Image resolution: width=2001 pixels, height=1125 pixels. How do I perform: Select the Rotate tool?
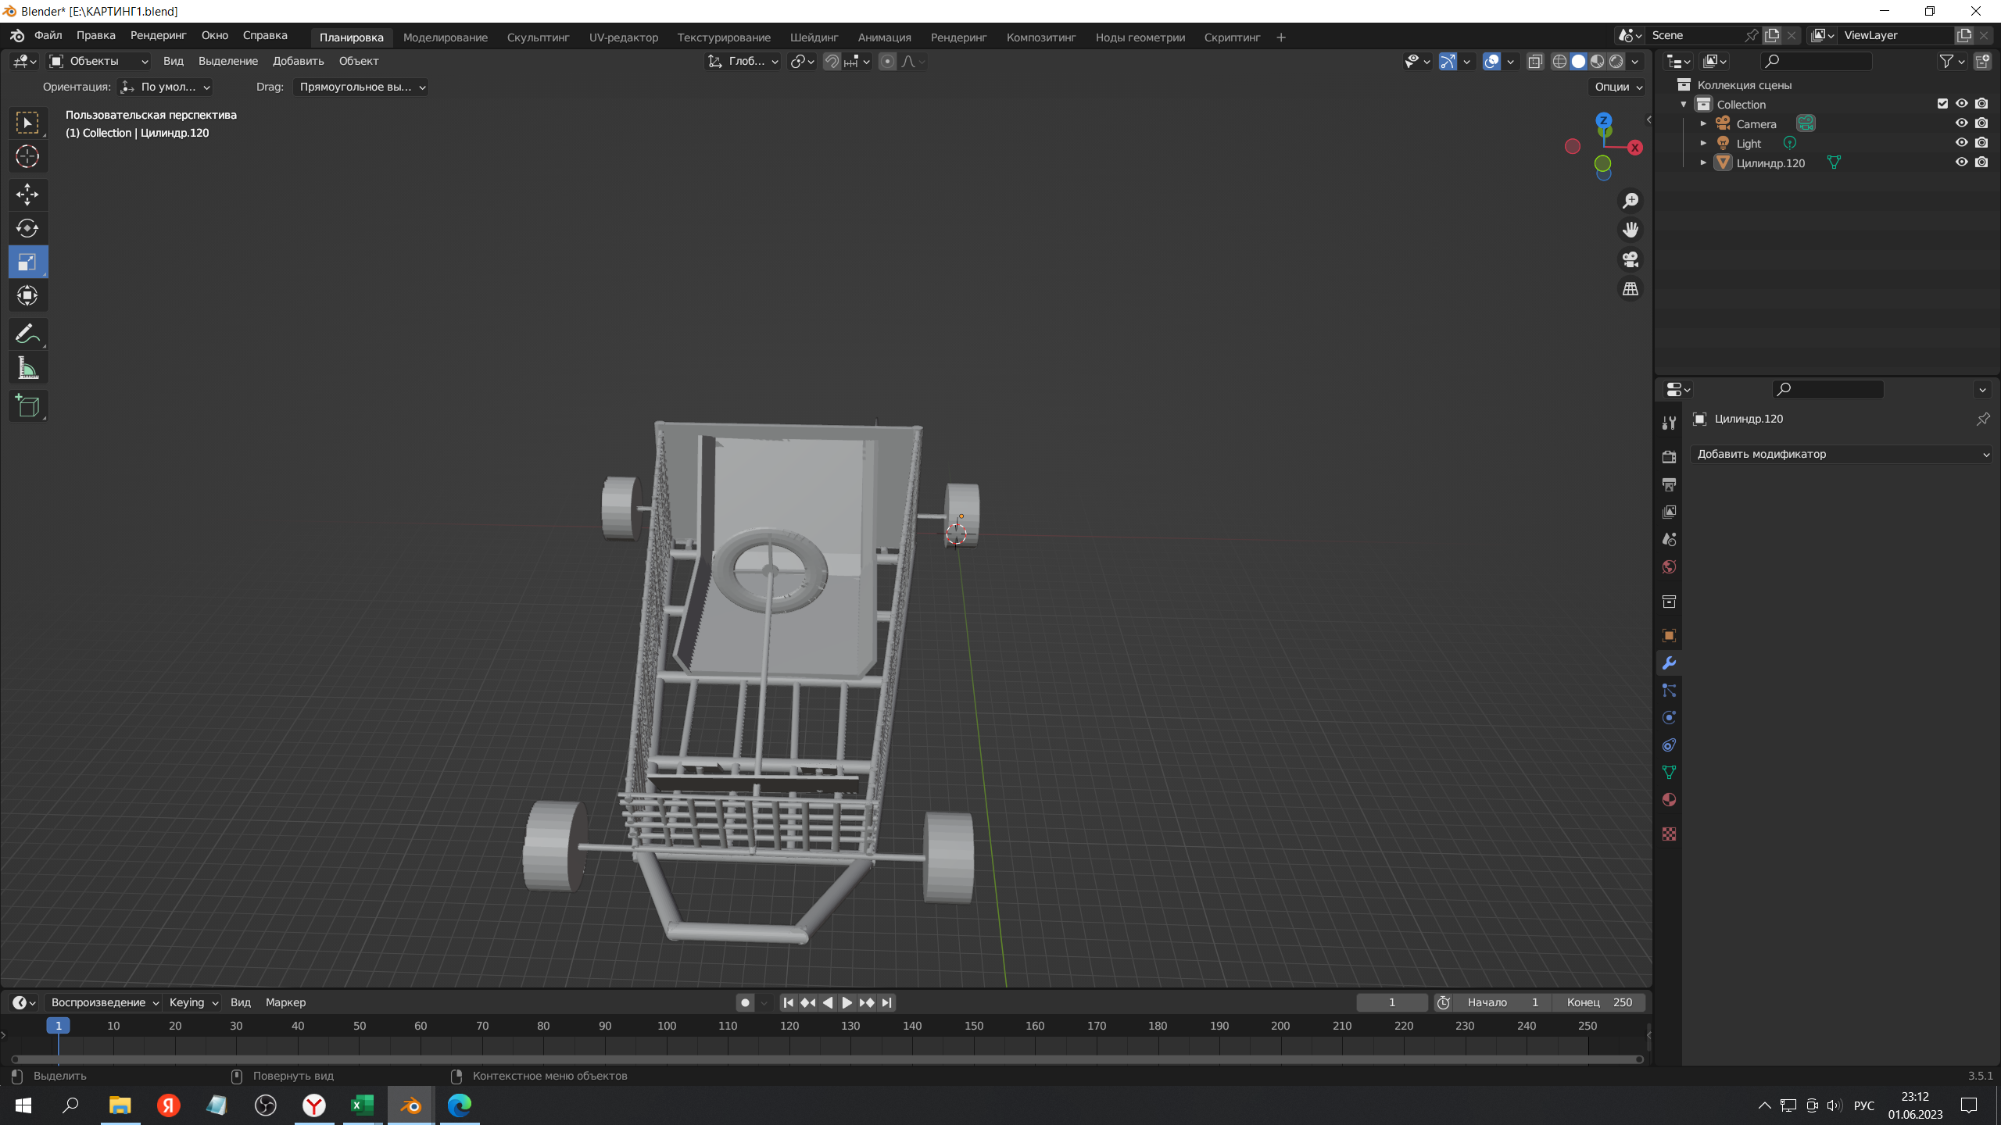point(27,228)
